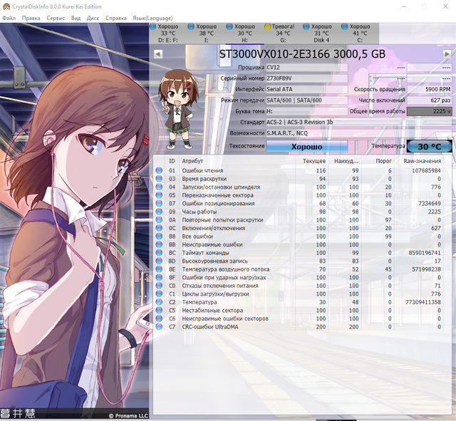This screenshot has height=421, width=456.
Task: Click the standard ACS-2 field
Action: [x=359, y=122]
